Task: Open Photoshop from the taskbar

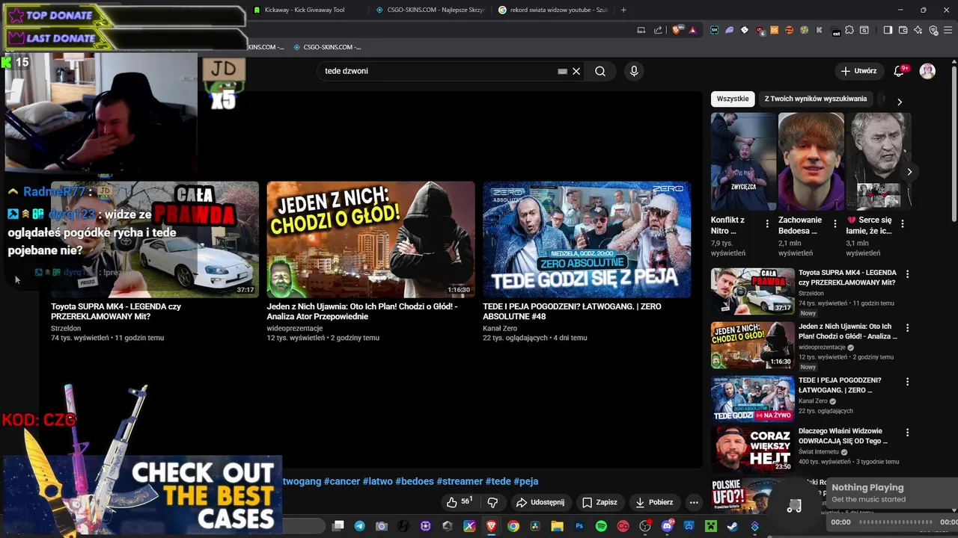Action: [x=579, y=526]
